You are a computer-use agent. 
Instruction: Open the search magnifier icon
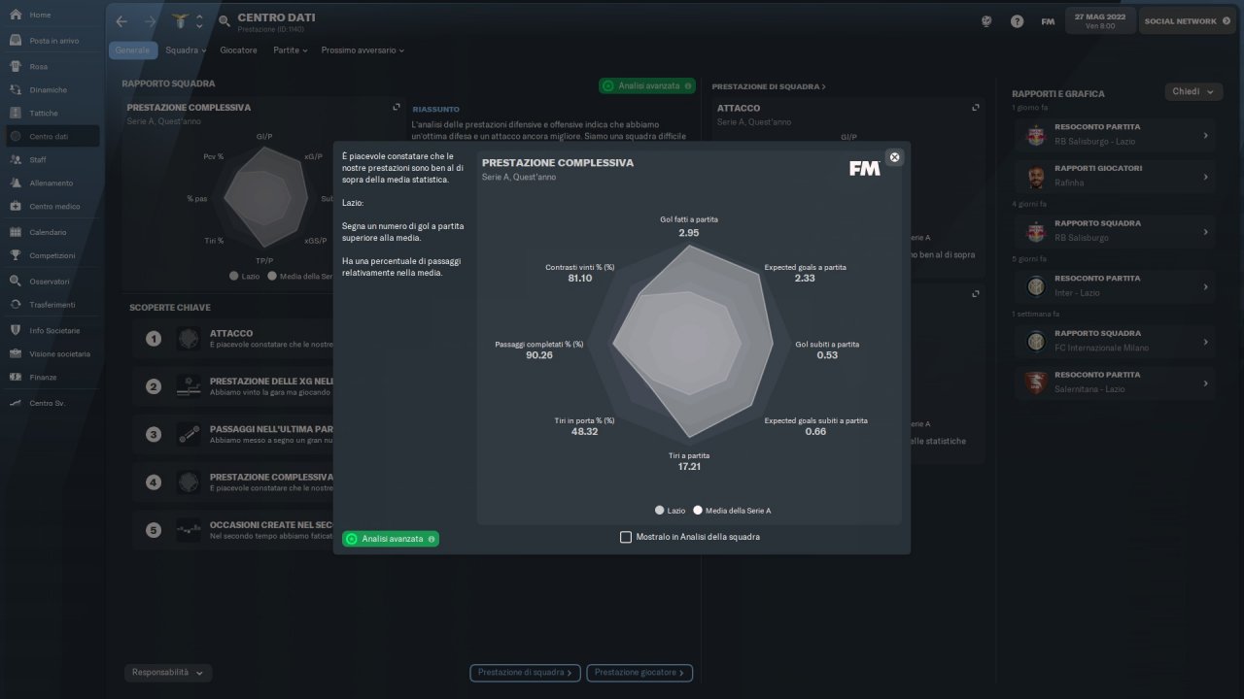pos(225,21)
